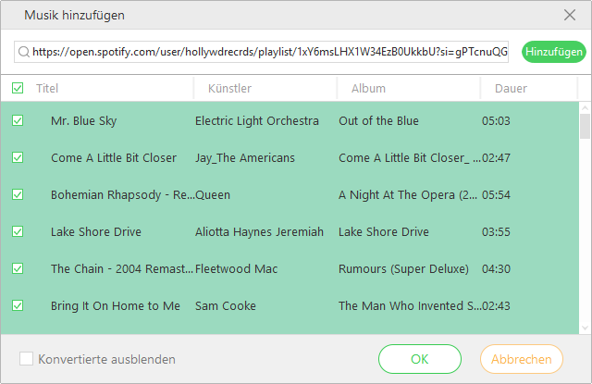Close the Musik hinzufügen dialog

(x=569, y=15)
